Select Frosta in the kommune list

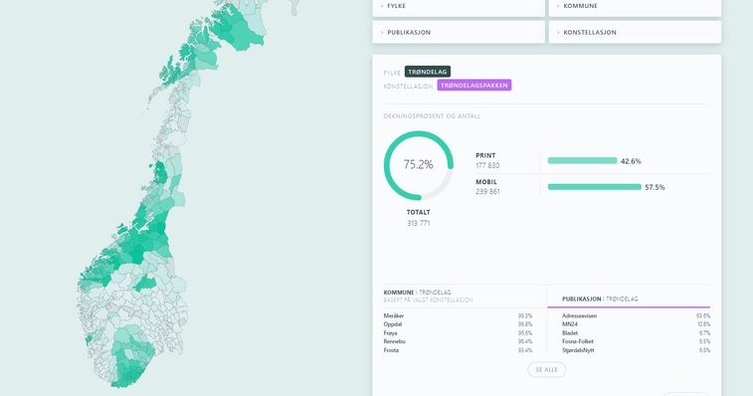pos(391,350)
